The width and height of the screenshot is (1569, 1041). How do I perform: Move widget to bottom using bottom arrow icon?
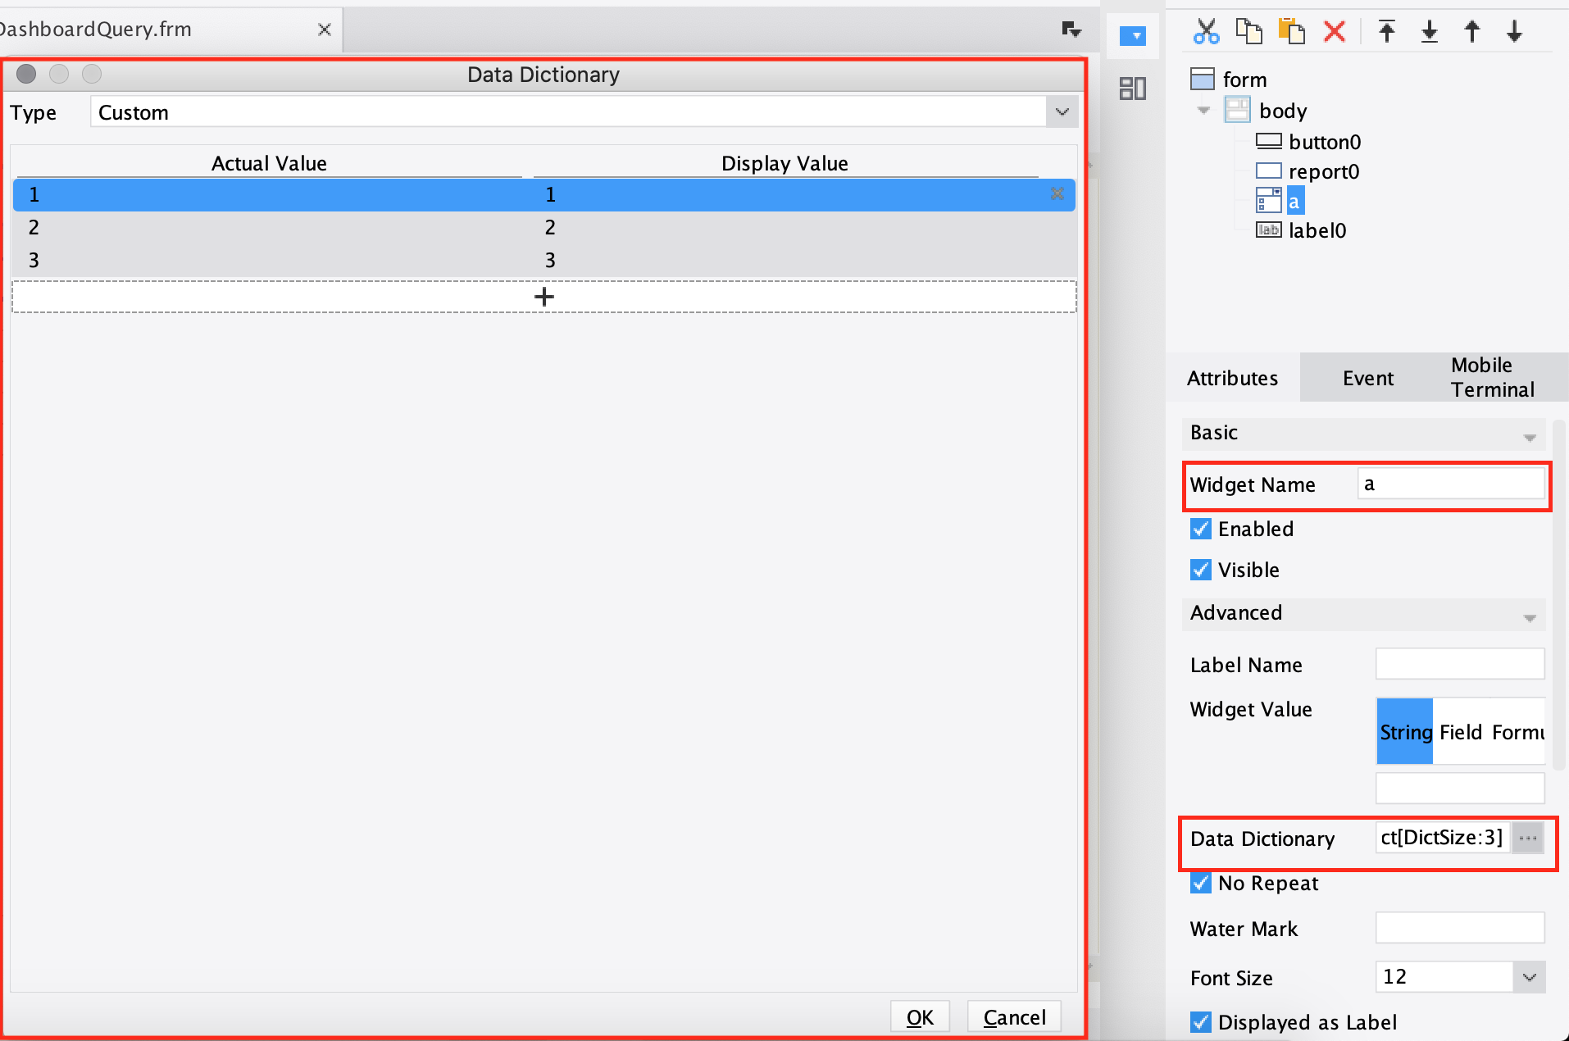point(1430,31)
